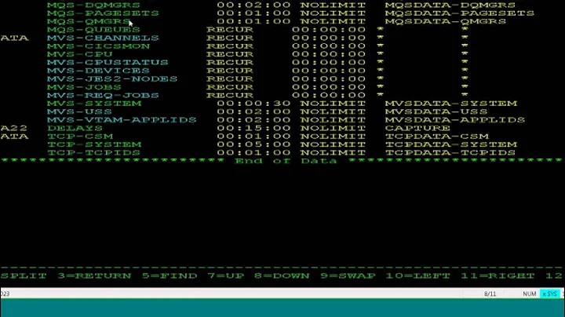Click RECUR in the MVS-CPU row

[229, 54]
